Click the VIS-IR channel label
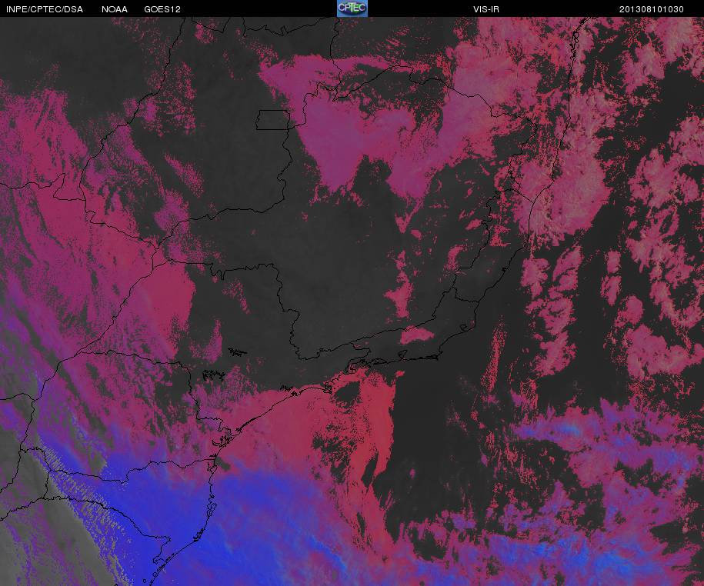 [x=486, y=9]
